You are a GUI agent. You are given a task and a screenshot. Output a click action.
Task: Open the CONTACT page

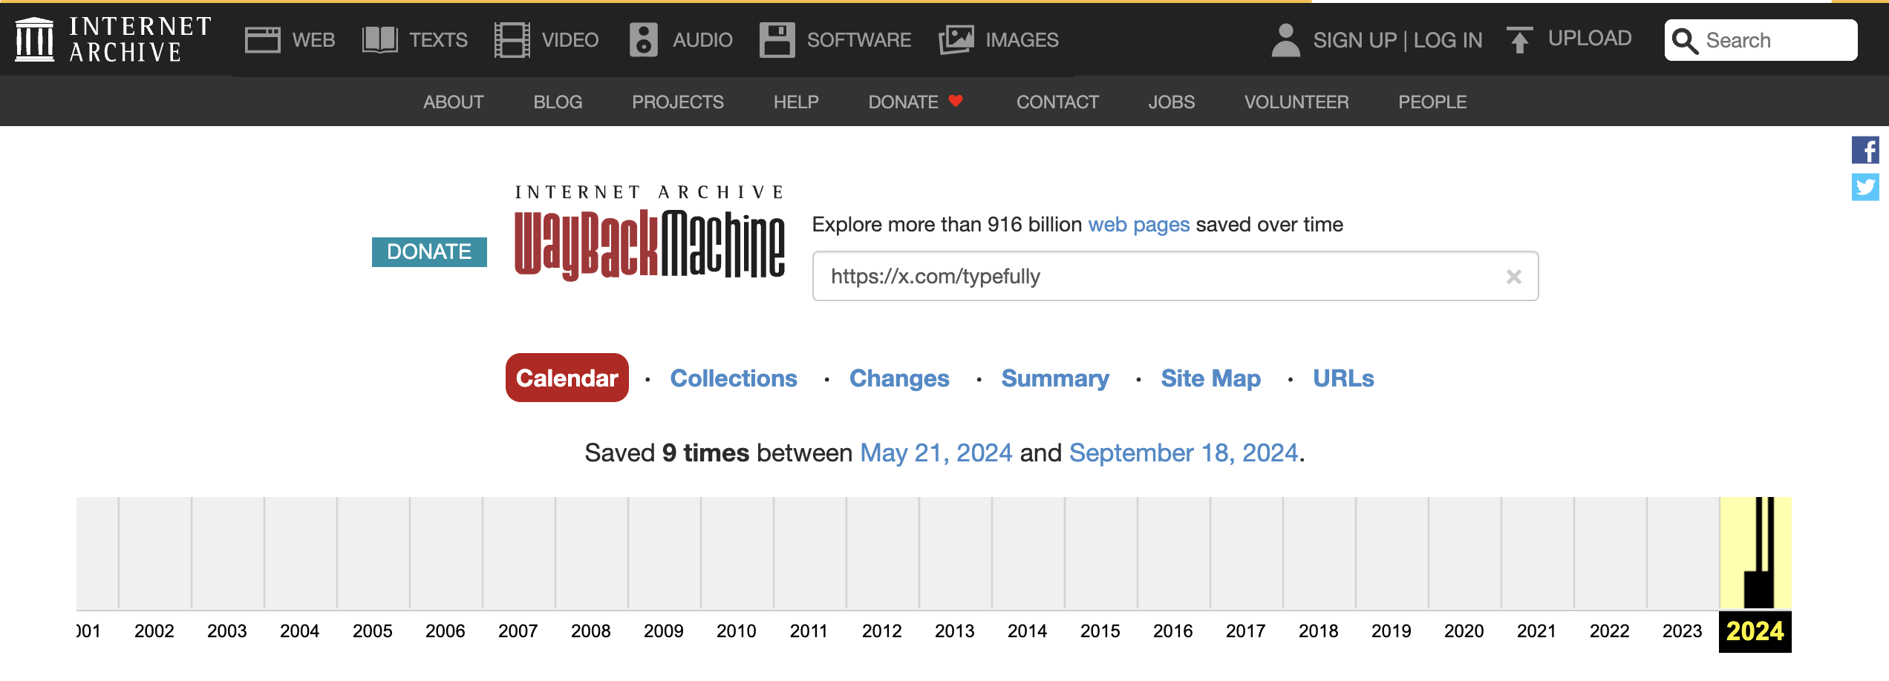(1057, 102)
